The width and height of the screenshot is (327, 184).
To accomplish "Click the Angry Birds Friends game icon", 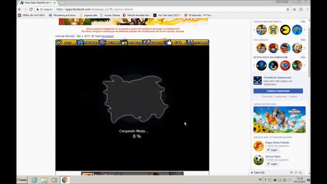I will 259,146.
